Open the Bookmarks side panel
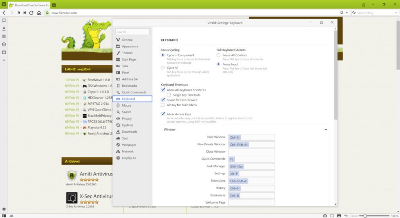400x218 pixels. [4, 20]
